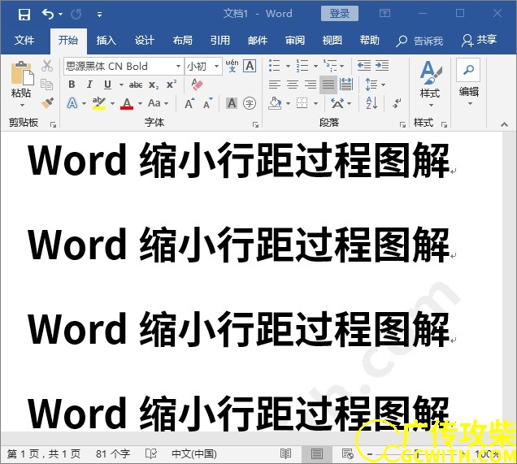This screenshot has width=517, height=464.
Task: Click the enclosed character 字 icon
Action: click(x=250, y=103)
